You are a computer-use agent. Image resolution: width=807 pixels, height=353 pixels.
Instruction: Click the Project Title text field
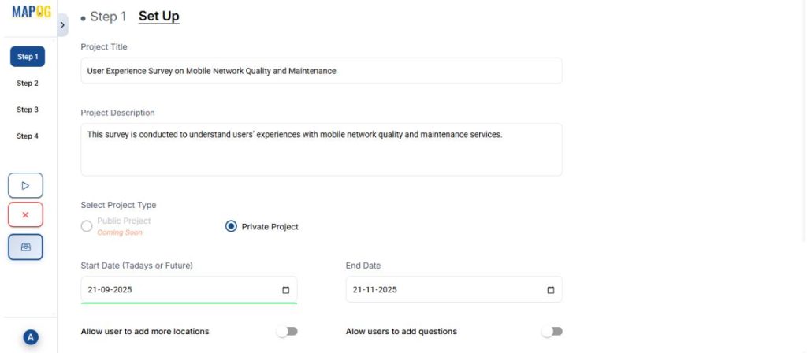click(322, 71)
